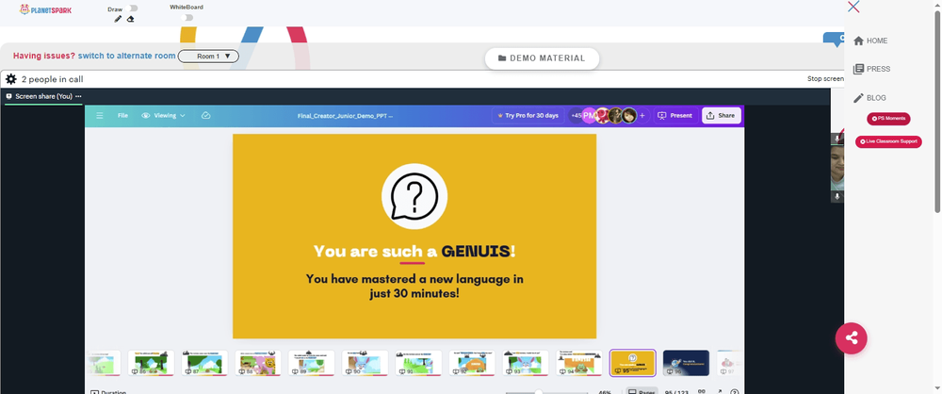Select dark blue slide thumbnail 96

click(x=686, y=363)
